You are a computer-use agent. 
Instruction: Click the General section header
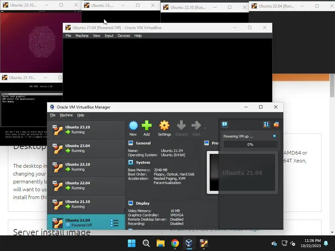tap(143, 143)
